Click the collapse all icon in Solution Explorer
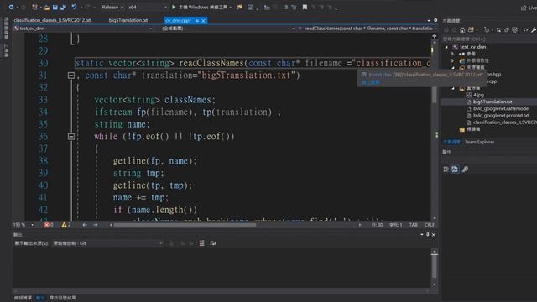Screen dimensions: 537x302 pyautogui.click(x=507, y=30)
